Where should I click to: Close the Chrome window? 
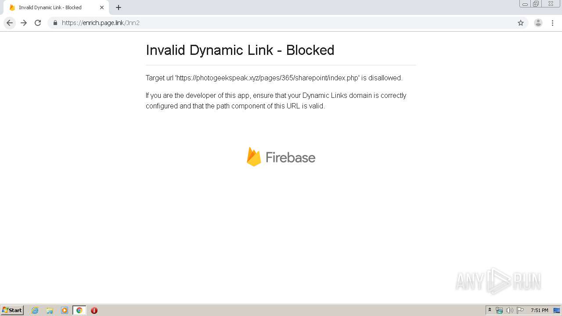pyautogui.click(x=551, y=4)
